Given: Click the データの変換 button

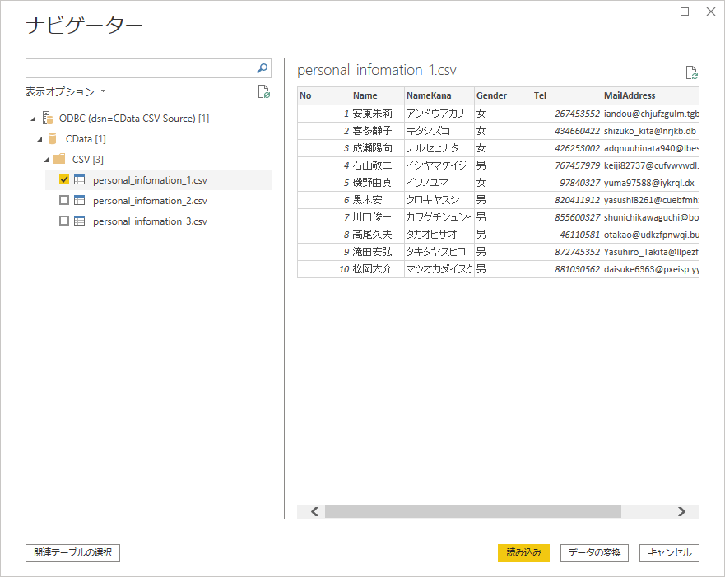Looking at the screenshot, I should [595, 553].
